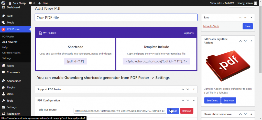Open the comments bubble in admin bar

30,3
